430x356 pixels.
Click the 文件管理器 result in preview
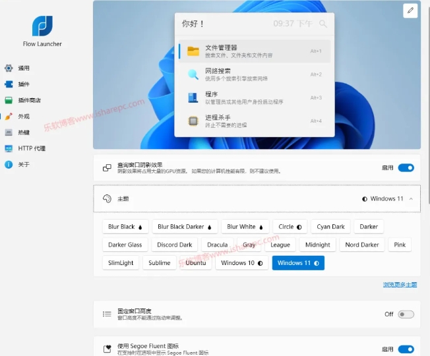pyautogui.click(x=255, y=51)
